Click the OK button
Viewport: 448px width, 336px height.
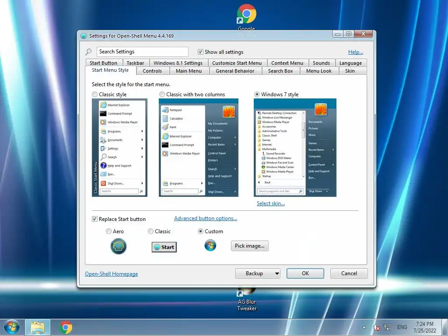coord(305,273)
